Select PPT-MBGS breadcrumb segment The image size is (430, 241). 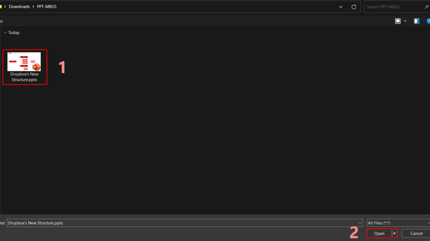click(47, 7)
